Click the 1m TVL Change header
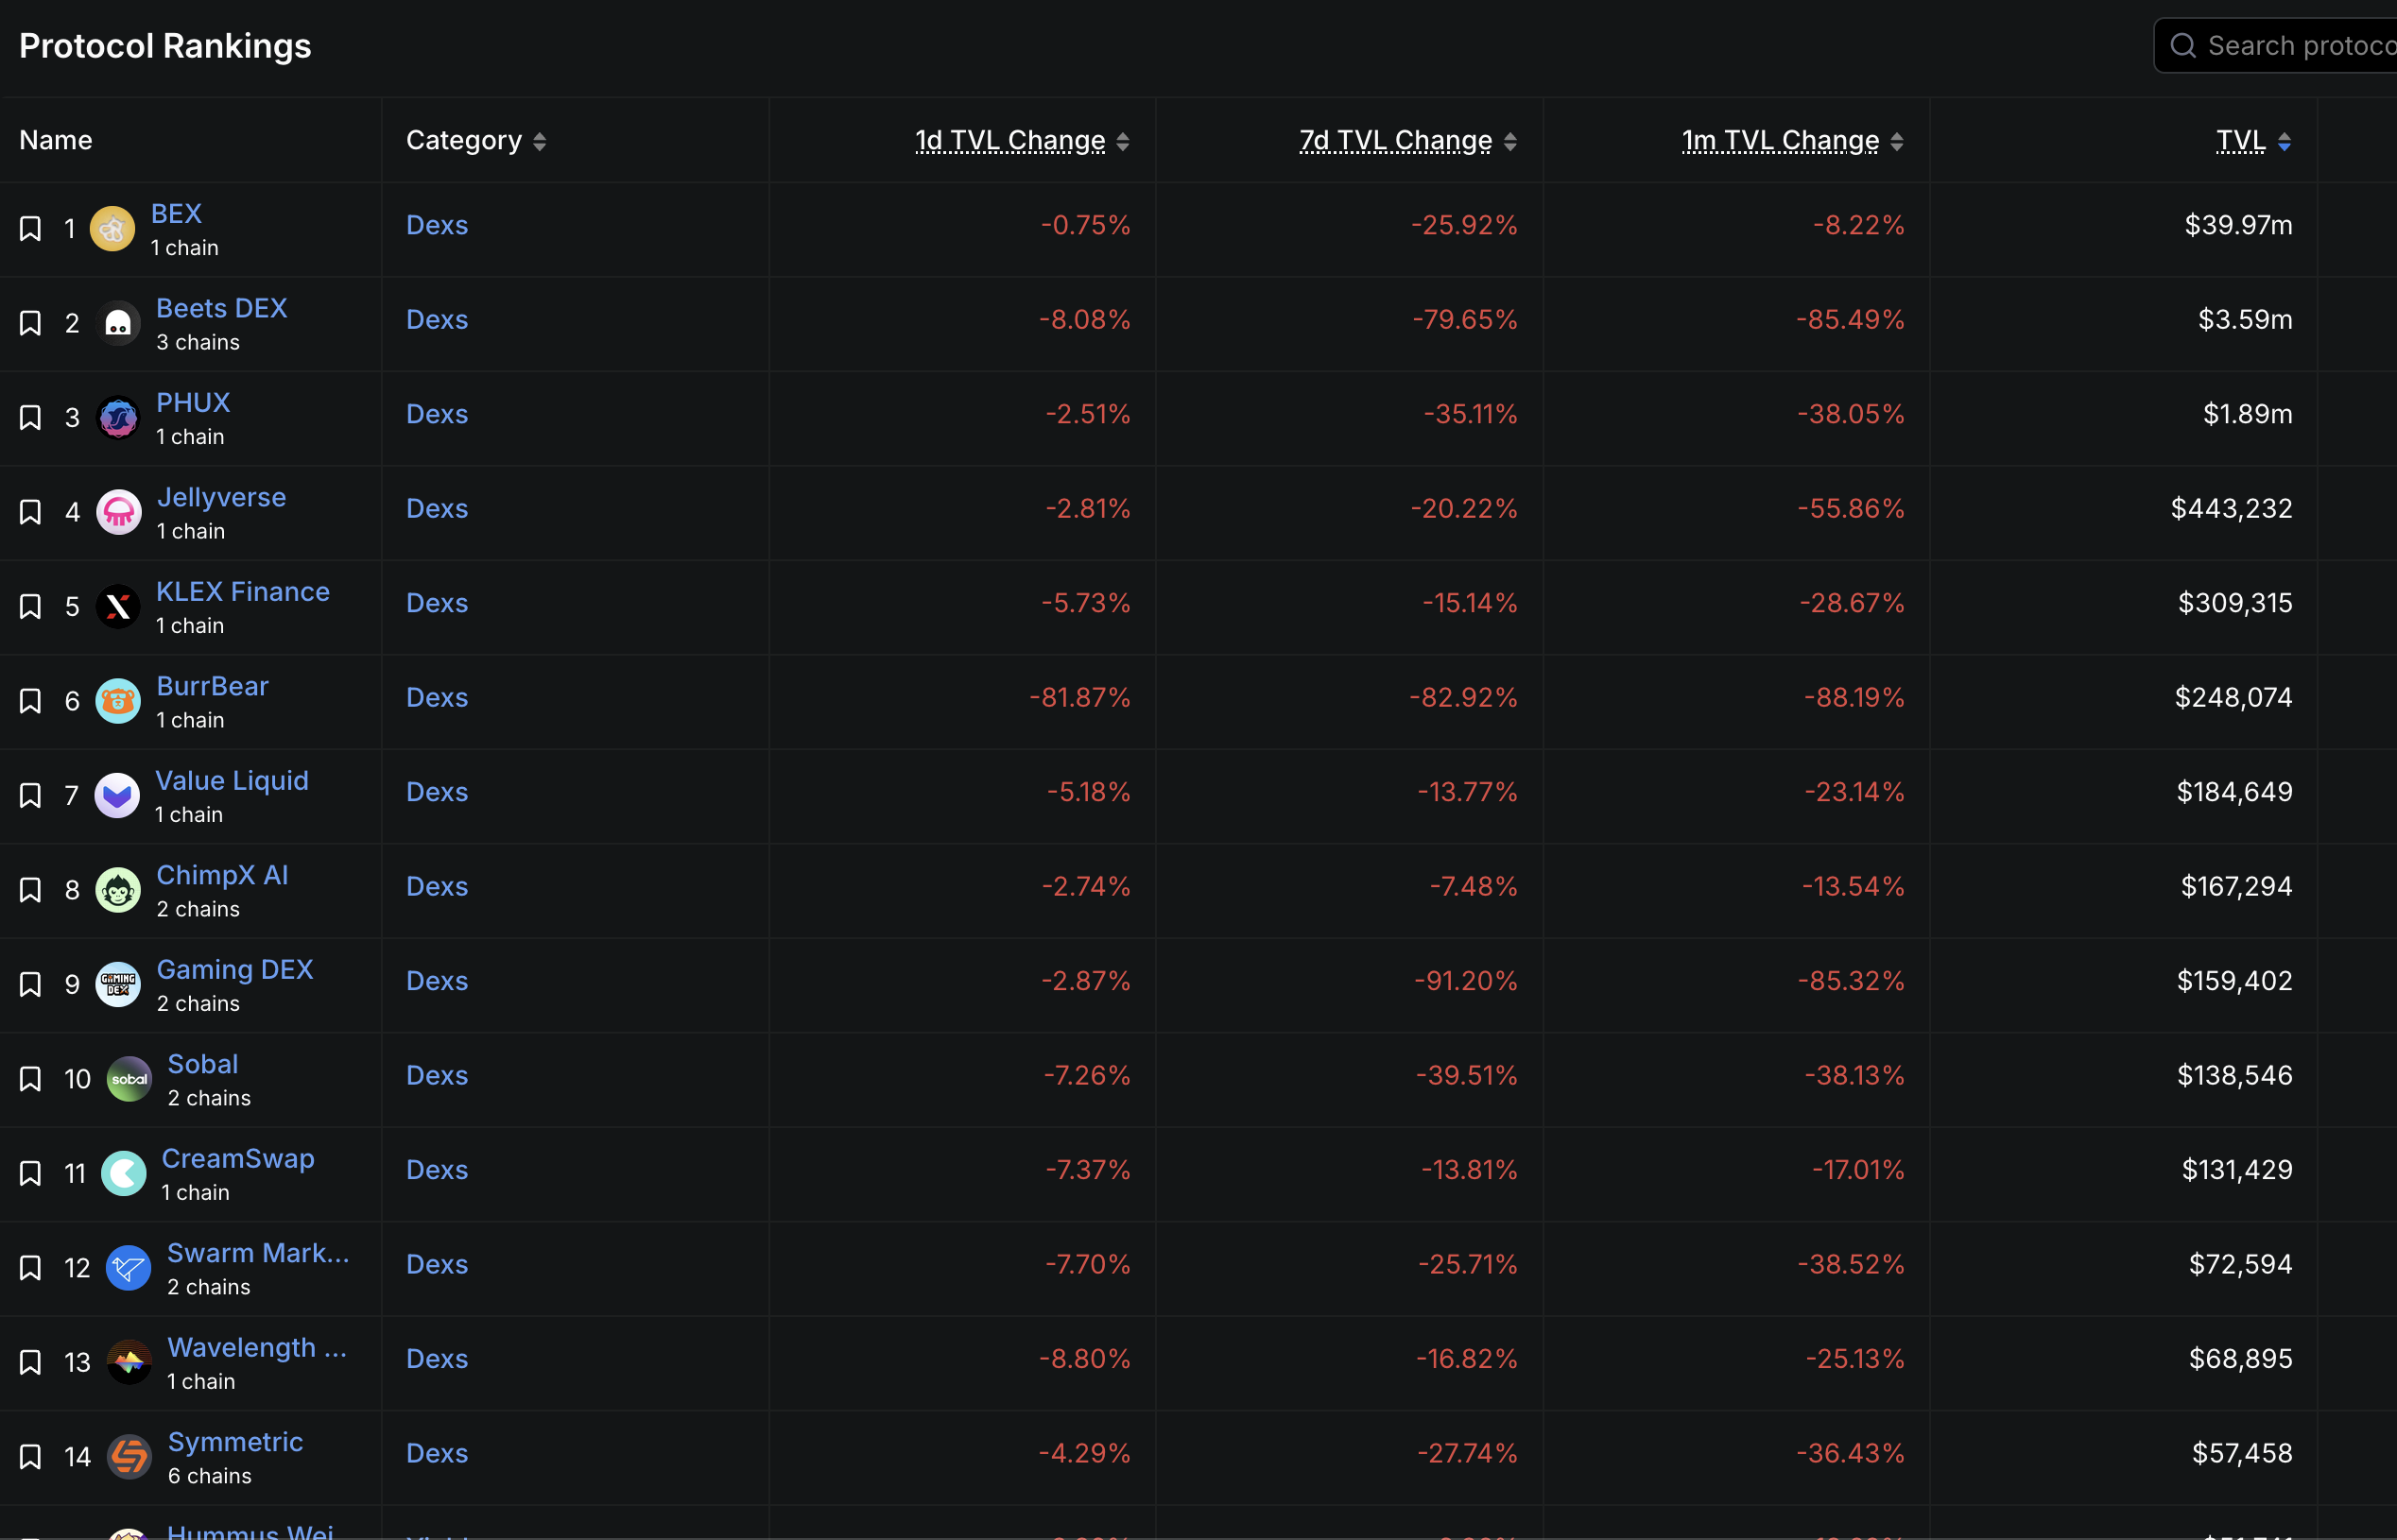2397x1540 pixels. click(x=1780, y=141)
